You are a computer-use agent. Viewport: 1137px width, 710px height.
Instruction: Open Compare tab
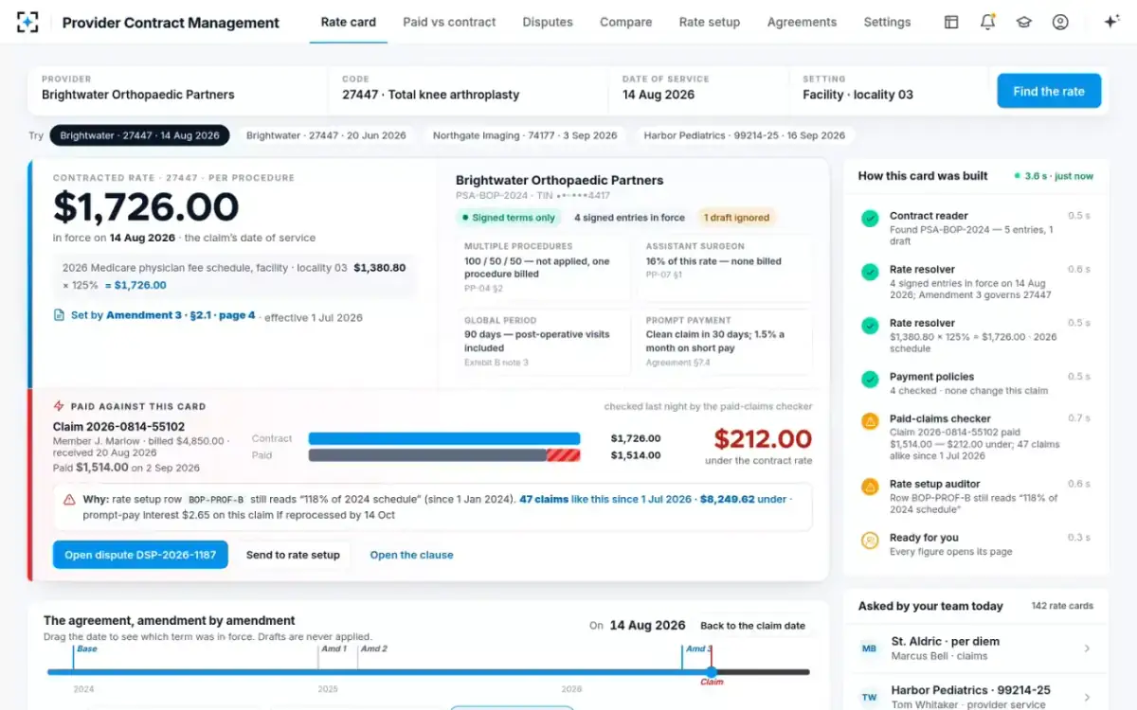point(626,22)
